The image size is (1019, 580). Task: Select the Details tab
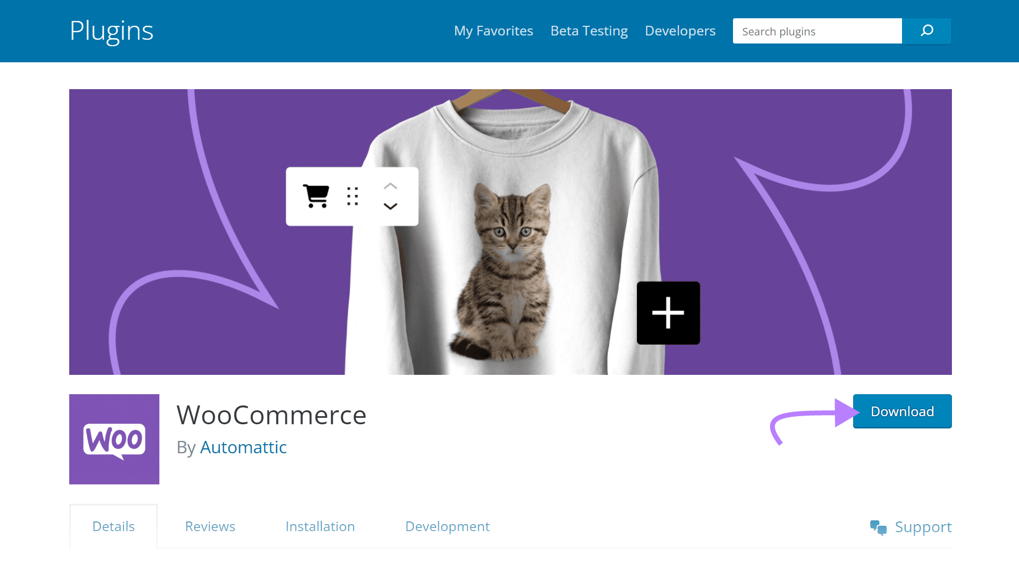(x=113, y=526)
